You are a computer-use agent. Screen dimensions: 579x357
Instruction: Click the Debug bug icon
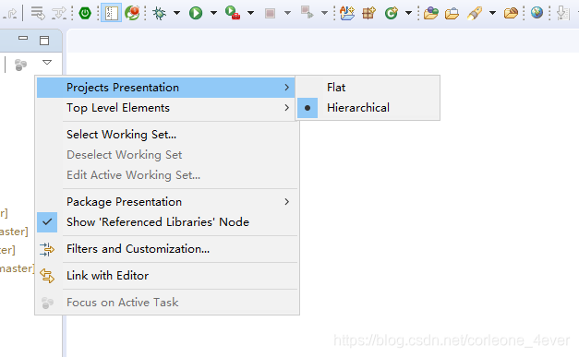tap(160, 13)
